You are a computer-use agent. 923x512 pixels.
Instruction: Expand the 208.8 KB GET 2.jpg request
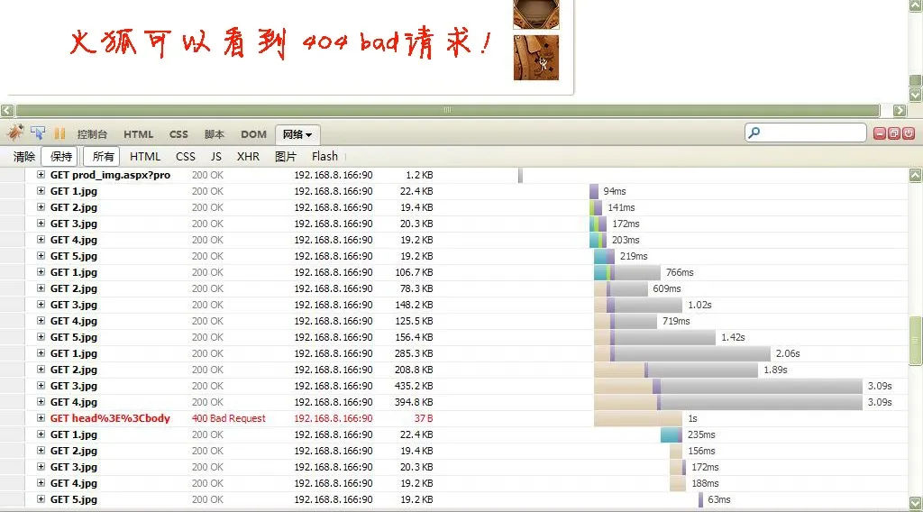[x=41, y=369]
